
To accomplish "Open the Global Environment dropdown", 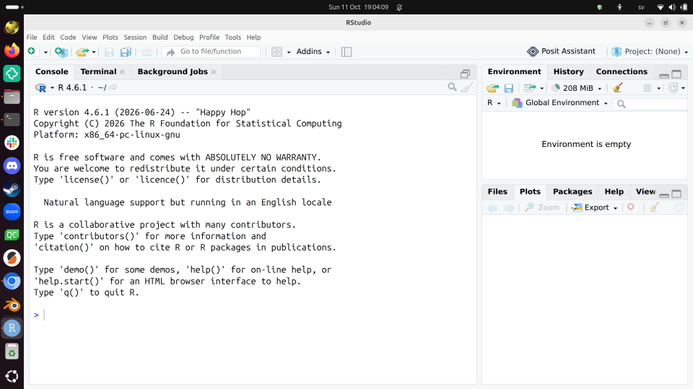I will 559,103.
